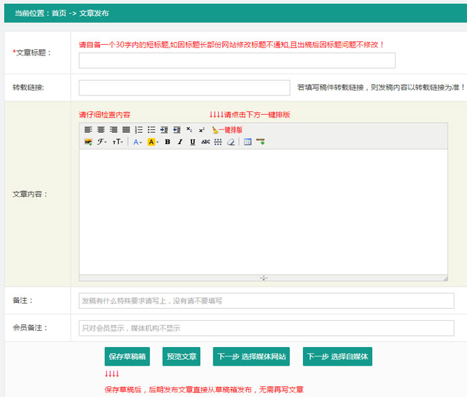The height and width of the screenshot is (397, 467).
Task: Open the font family dropdown
Action: (102, 142)
